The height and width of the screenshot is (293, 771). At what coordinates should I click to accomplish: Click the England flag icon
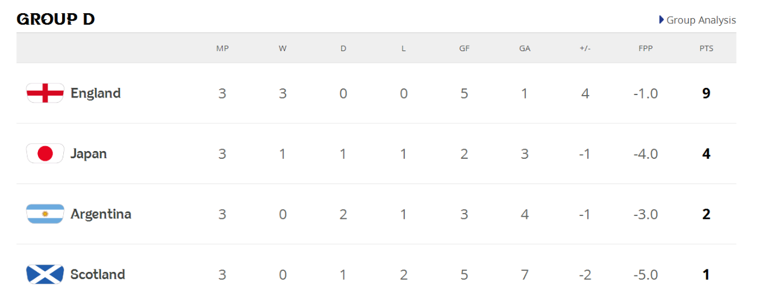(45, 93)
